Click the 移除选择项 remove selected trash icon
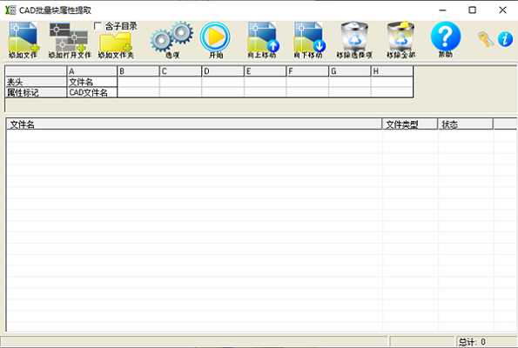Viewport: 518px width, 348px height. coord(354,40)
